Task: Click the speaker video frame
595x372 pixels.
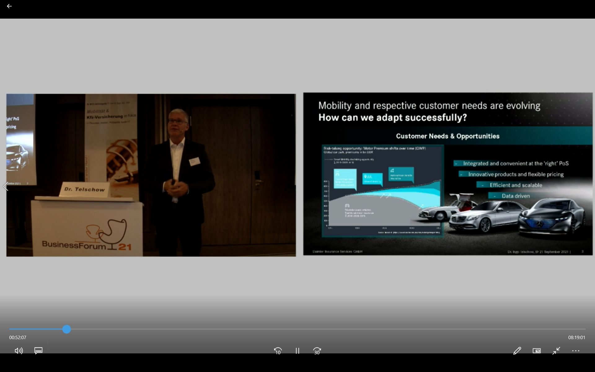Action: (x=151, y=175)
